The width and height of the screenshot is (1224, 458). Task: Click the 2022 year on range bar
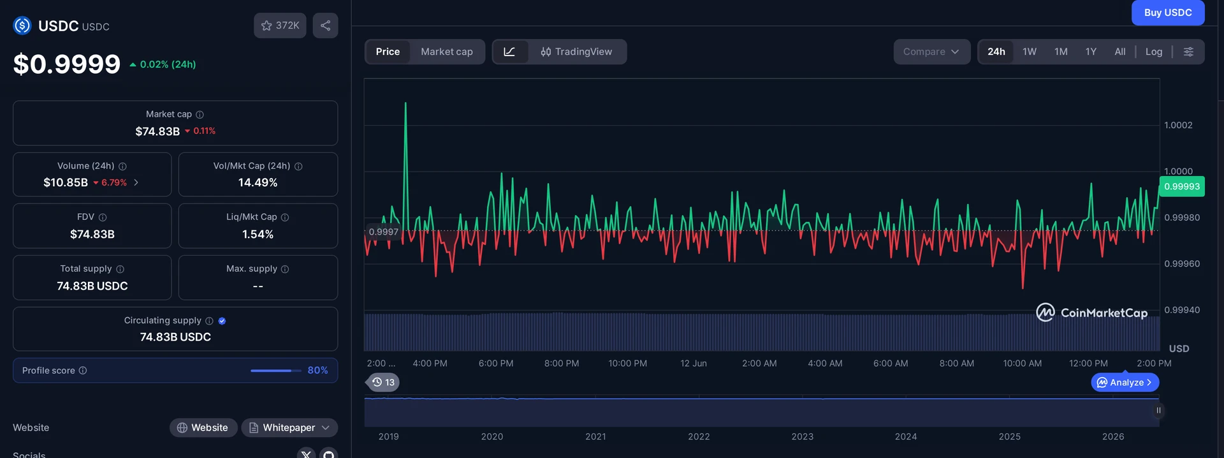point(699,436)
